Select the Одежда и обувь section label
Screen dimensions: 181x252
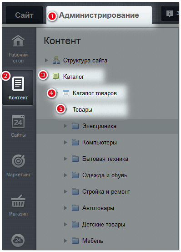click(105, 175)
